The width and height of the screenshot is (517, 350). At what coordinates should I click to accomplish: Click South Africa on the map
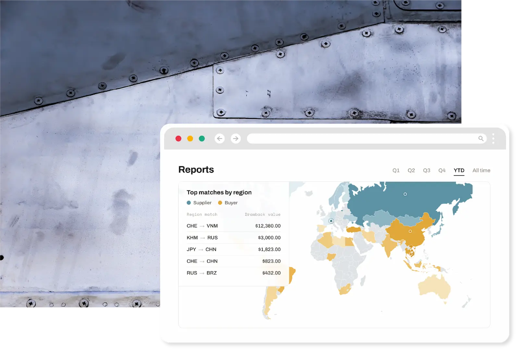pyautogui.click(x=345, y=289)
